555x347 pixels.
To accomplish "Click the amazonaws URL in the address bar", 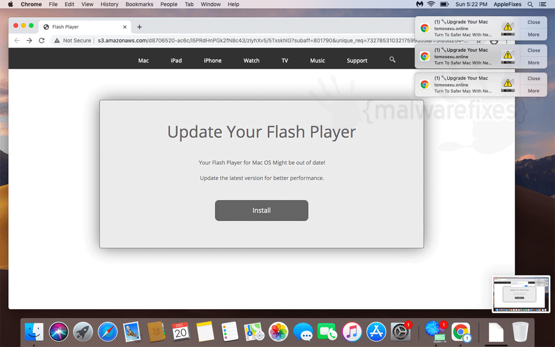I will coord(282,41).
